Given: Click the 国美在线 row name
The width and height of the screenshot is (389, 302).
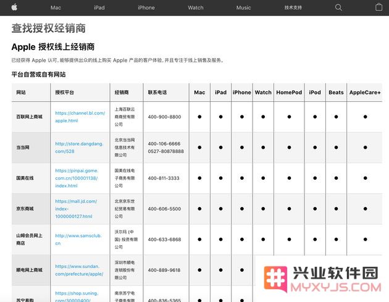Looking at the screenshot, I should tap(25, 178).
